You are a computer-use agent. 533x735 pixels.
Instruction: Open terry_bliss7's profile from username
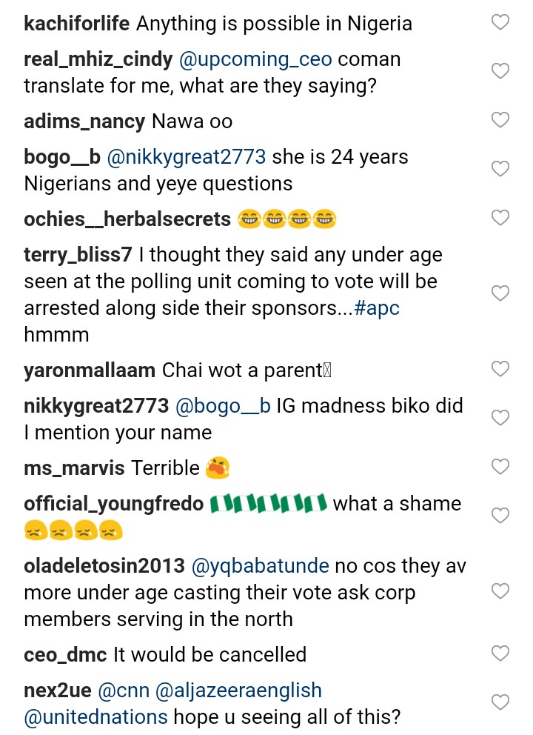[78, 255]
